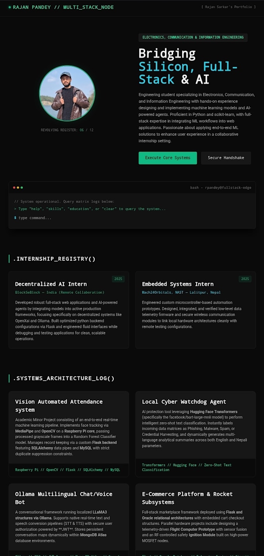The image size is (264, 556).
Task: Open the Embedded Systems Intern card title
Action: coord(178,284)
